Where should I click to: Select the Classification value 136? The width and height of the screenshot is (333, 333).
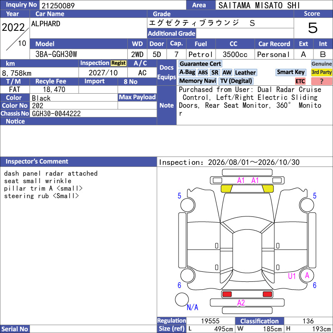click(308, 321)
